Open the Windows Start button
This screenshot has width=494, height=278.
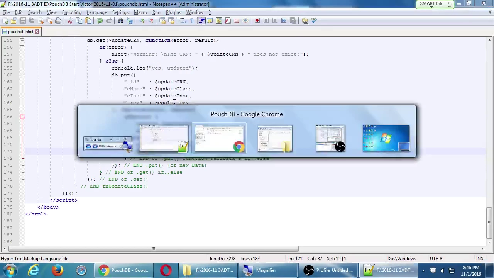pos(10,270)
